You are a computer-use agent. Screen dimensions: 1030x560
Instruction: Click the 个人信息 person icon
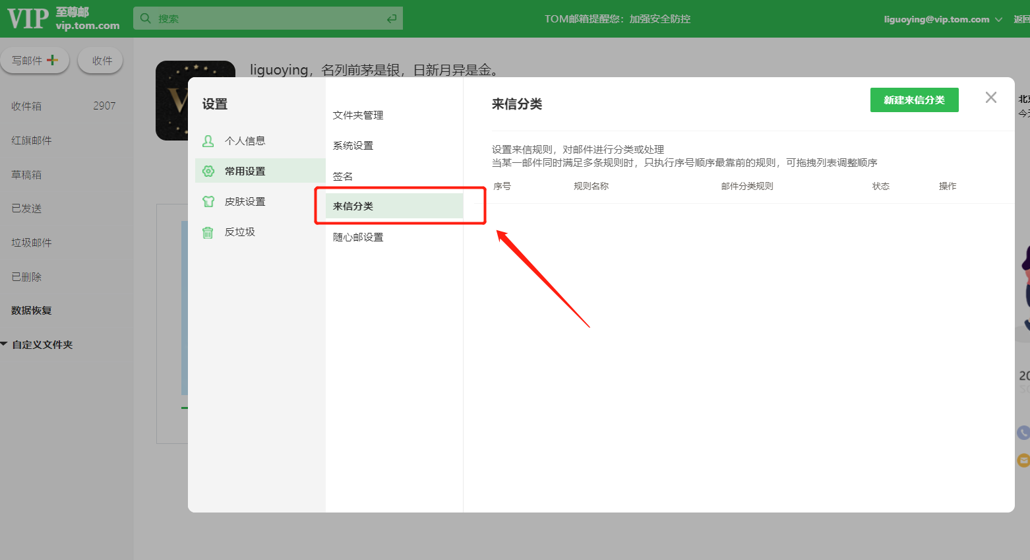208,140
